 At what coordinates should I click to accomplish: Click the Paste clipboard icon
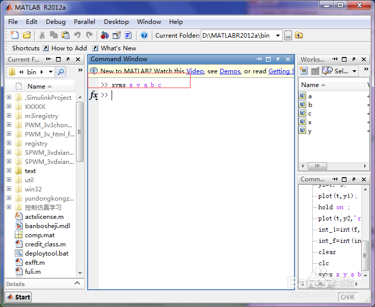pyautogui.click(x=65, y=35)
